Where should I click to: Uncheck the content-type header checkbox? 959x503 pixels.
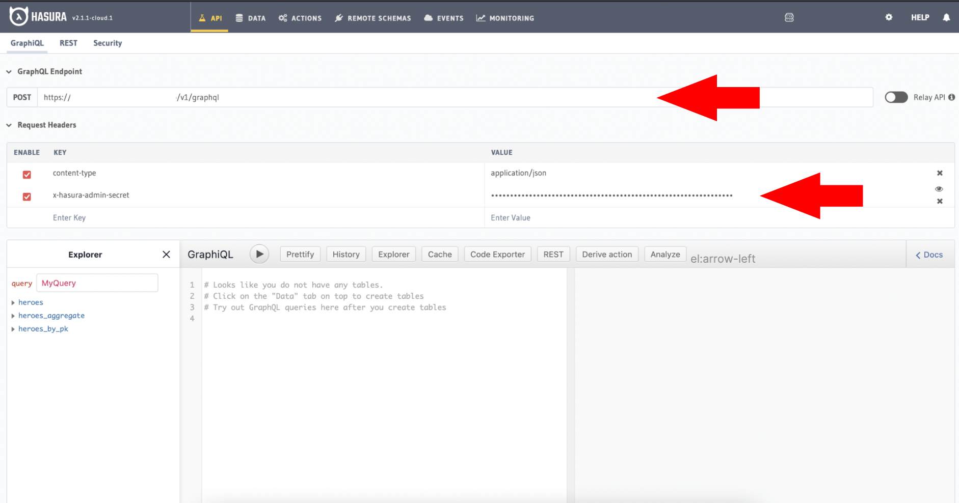click(x=27, y=175)
